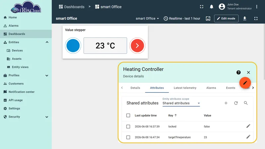This screenshot has width=265, height=149.
Task: Search the attributes table
Action: coord(246,103)
